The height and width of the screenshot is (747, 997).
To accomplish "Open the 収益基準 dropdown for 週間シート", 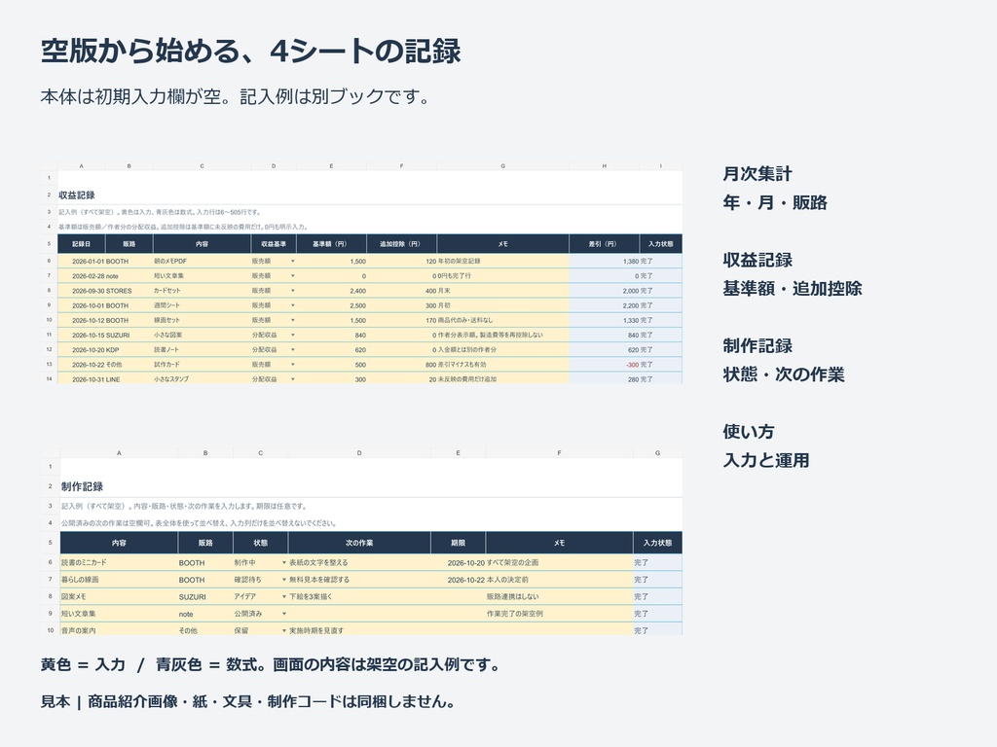I will 292,305.
